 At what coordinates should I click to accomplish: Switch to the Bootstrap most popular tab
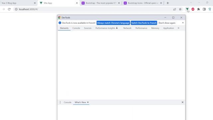pos(101,3)
